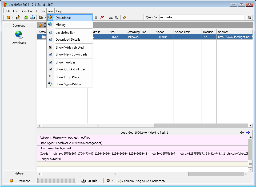Toggle Download Details checkbox in View menu
The height and width of the screenshot is (187, 256).
click(51, 39)
